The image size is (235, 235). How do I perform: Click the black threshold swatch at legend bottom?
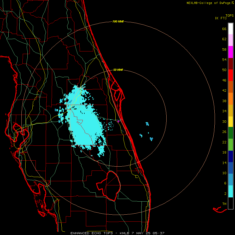[x=231, y=203]
